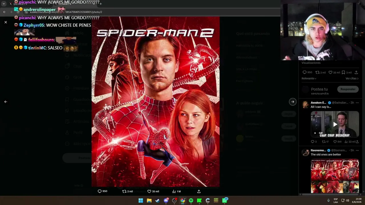Share the Awaken E... comment

pos(357,142)
